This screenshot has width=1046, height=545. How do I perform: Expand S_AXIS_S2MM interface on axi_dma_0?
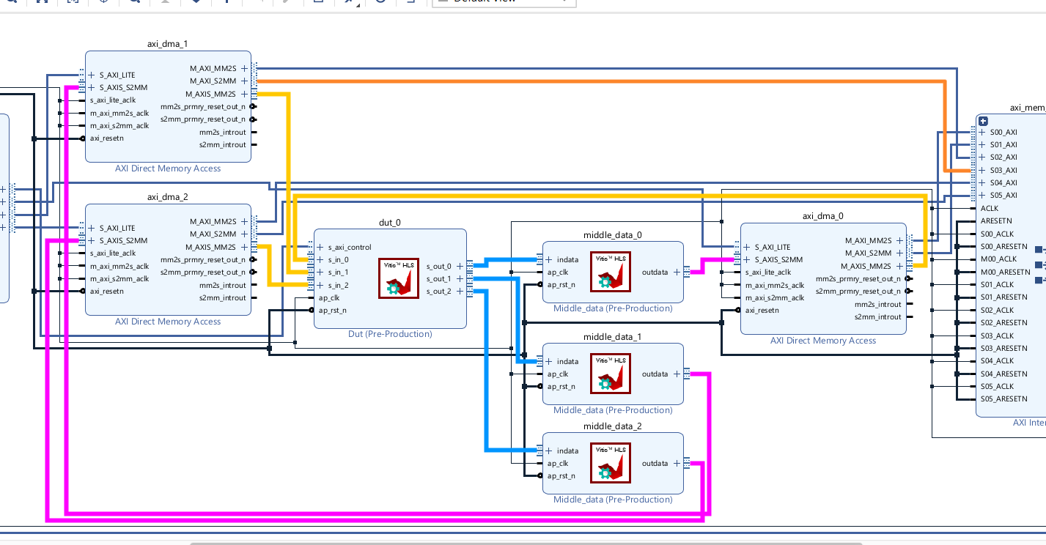[747, 259]
